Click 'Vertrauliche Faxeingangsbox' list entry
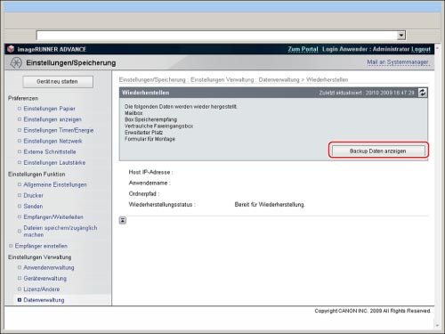Viewport: 445px width, 334px height. click(158, 126)
